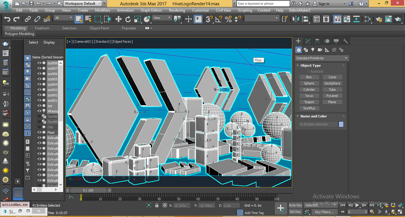Activate the Select and Rotate tool
405x217 pixels.
[x=128, y=19]
